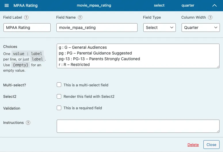Viewport: 223px width, 152px height.
Task: Collapse the MPAA Rating field panel
Action: (x=214, y=5)
